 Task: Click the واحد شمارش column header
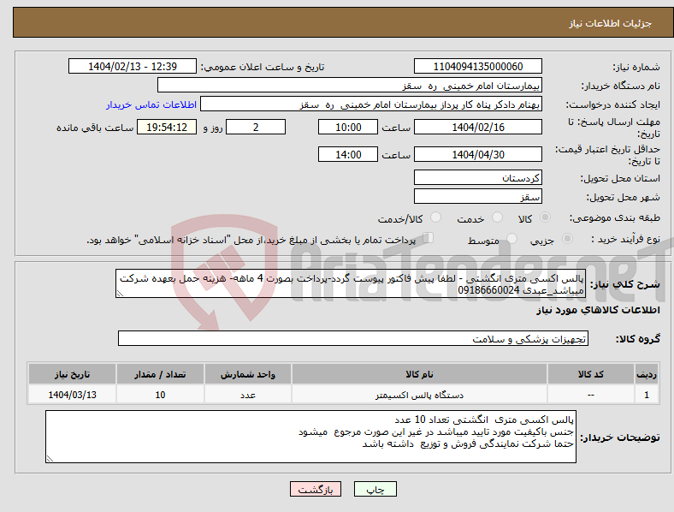(x=248, y=374)
